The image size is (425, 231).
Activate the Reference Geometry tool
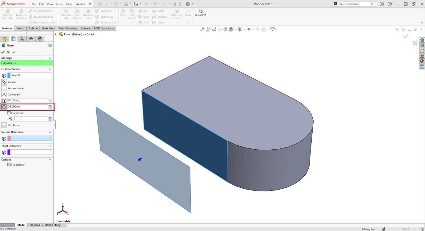[177, 14]
